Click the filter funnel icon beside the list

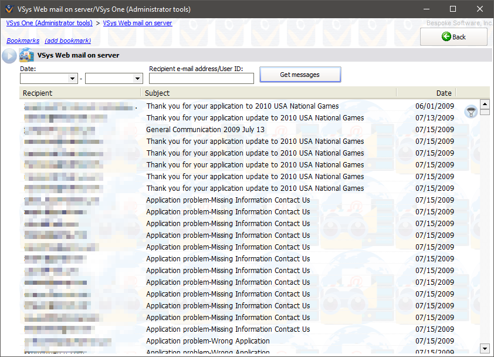point(471,112)
